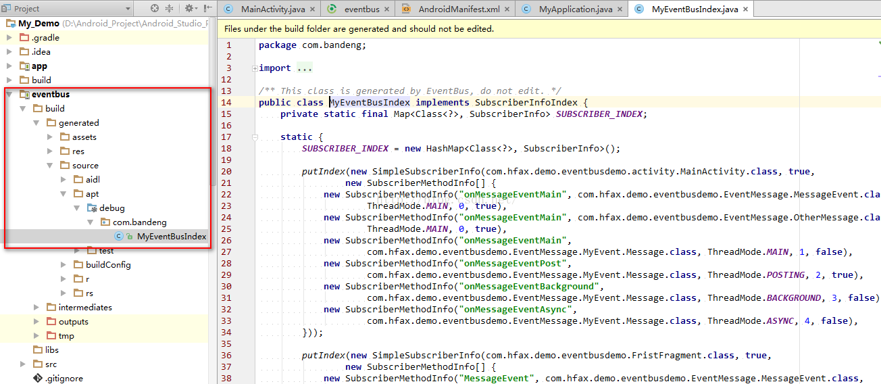Select the source folder
881x384 pixels.
pyautogui.click(x=85, y=166)
